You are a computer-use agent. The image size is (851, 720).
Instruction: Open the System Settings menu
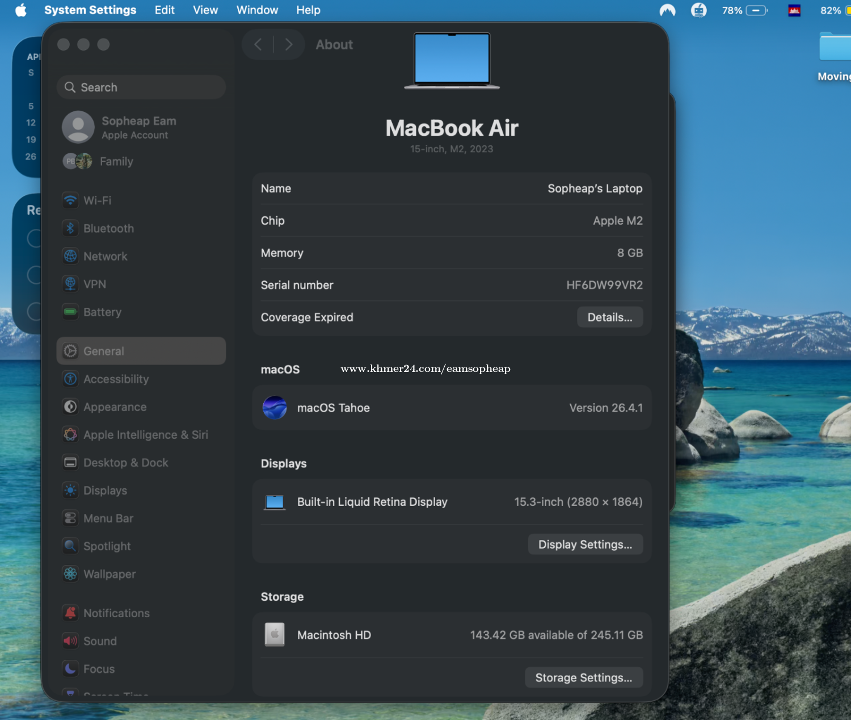point(90,10)
